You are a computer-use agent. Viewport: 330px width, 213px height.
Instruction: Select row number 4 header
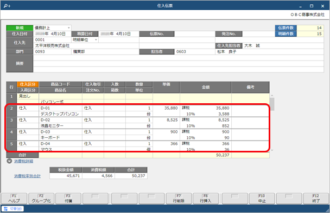pos(11,135)
